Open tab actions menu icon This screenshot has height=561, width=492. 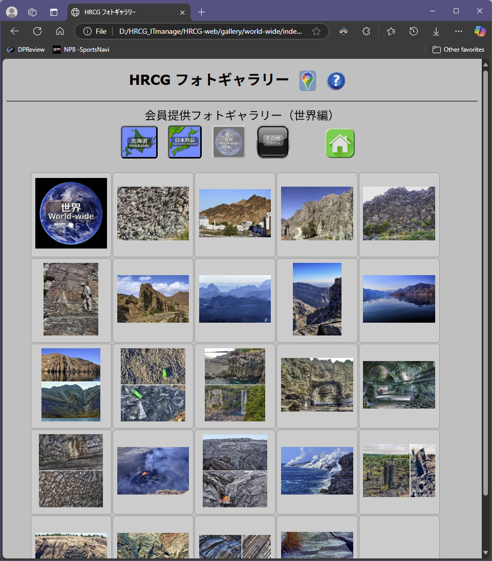54,12
